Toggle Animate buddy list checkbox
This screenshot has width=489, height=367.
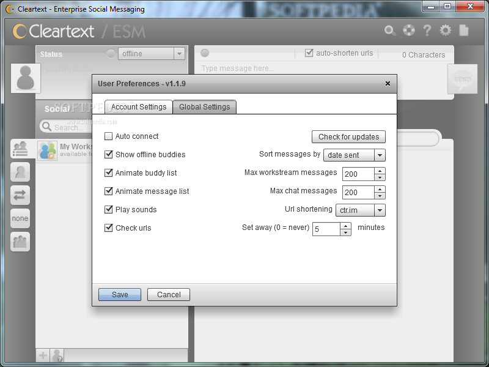pyautogui.click(x=109, y=173)
